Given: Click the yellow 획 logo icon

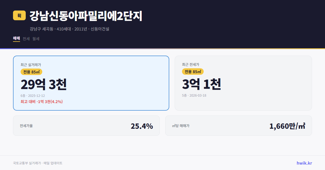Looking at the screenshot, I should click(x=18, y=16).
